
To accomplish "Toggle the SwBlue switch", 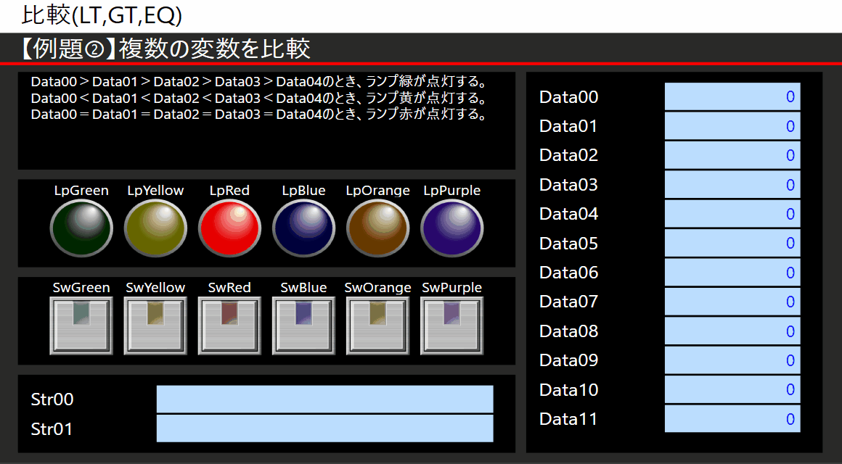I will pos(303,326).
